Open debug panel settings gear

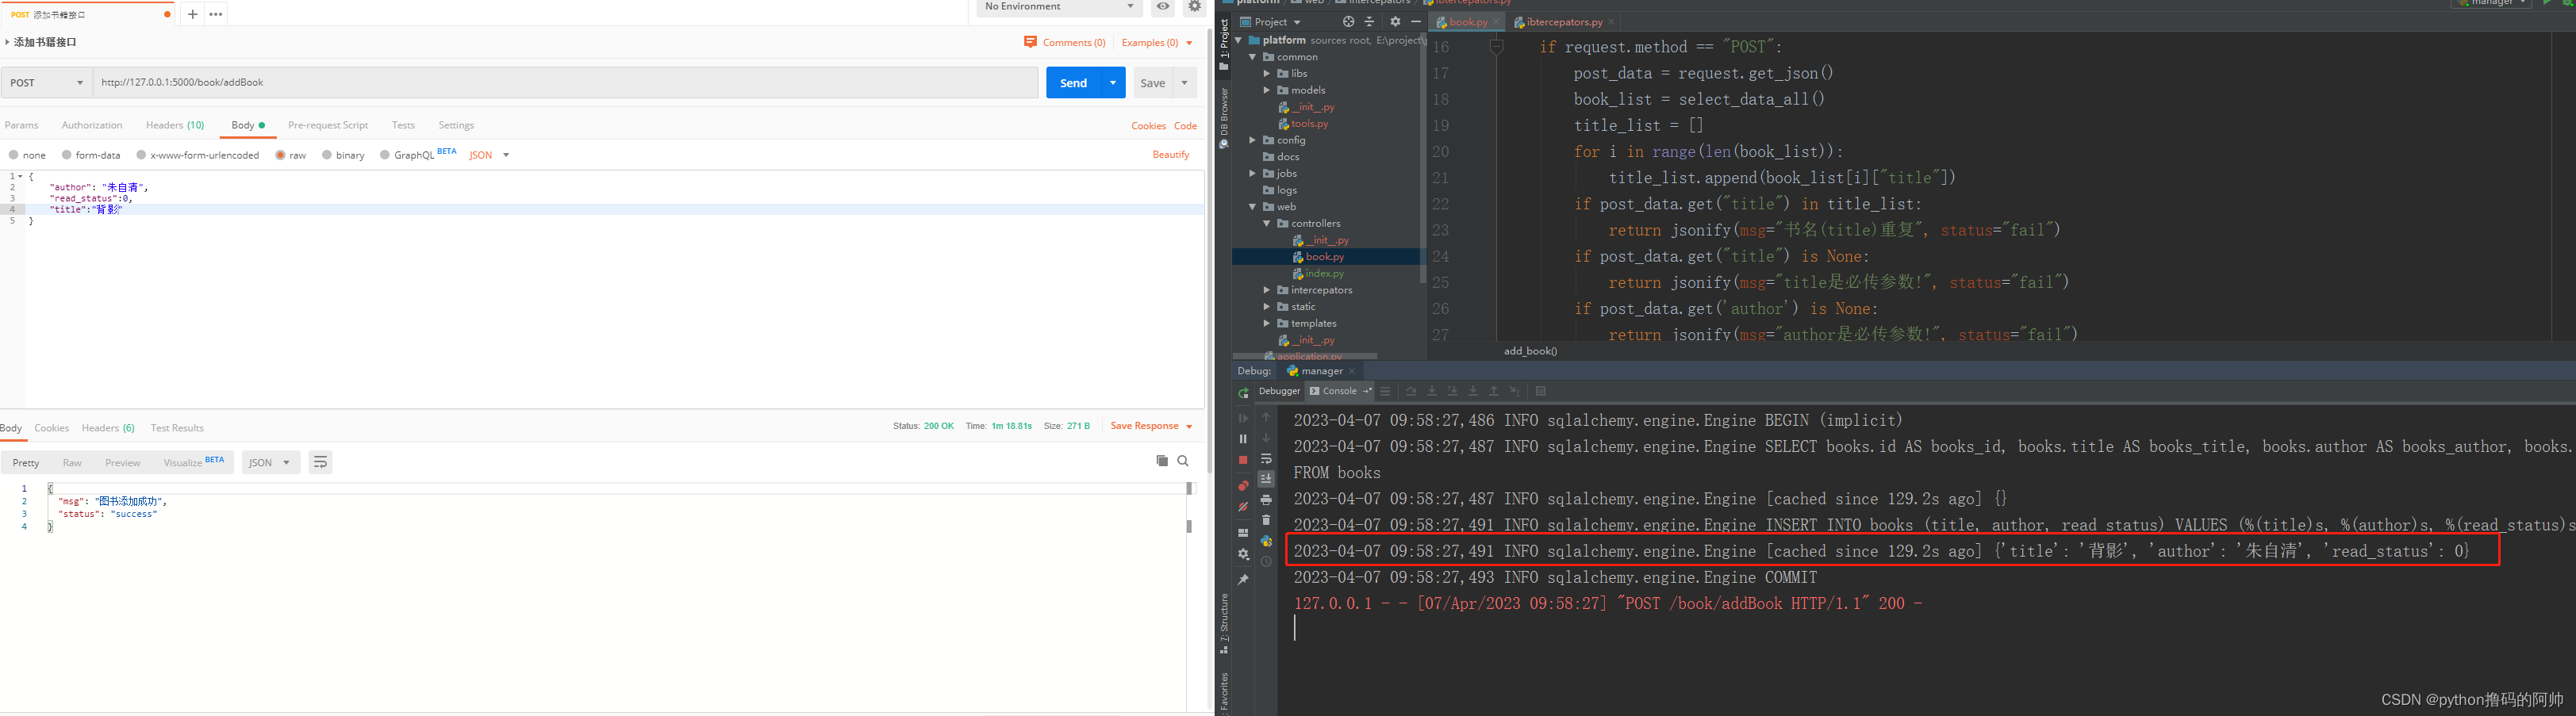tap(1243, 554)
